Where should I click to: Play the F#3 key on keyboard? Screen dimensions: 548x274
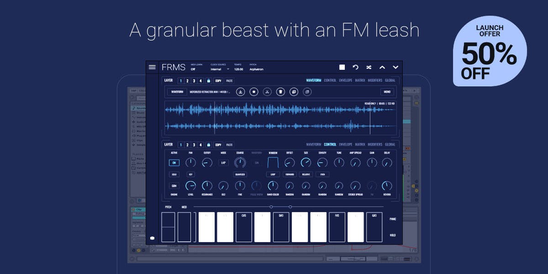point(337,227)
